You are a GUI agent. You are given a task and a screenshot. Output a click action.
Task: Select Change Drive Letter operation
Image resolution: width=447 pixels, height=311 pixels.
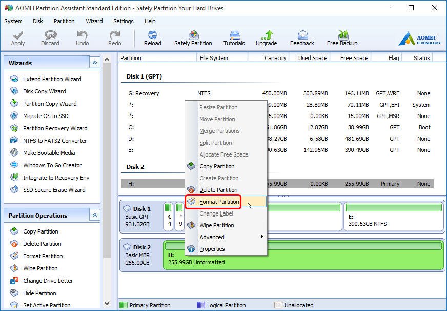42,281
